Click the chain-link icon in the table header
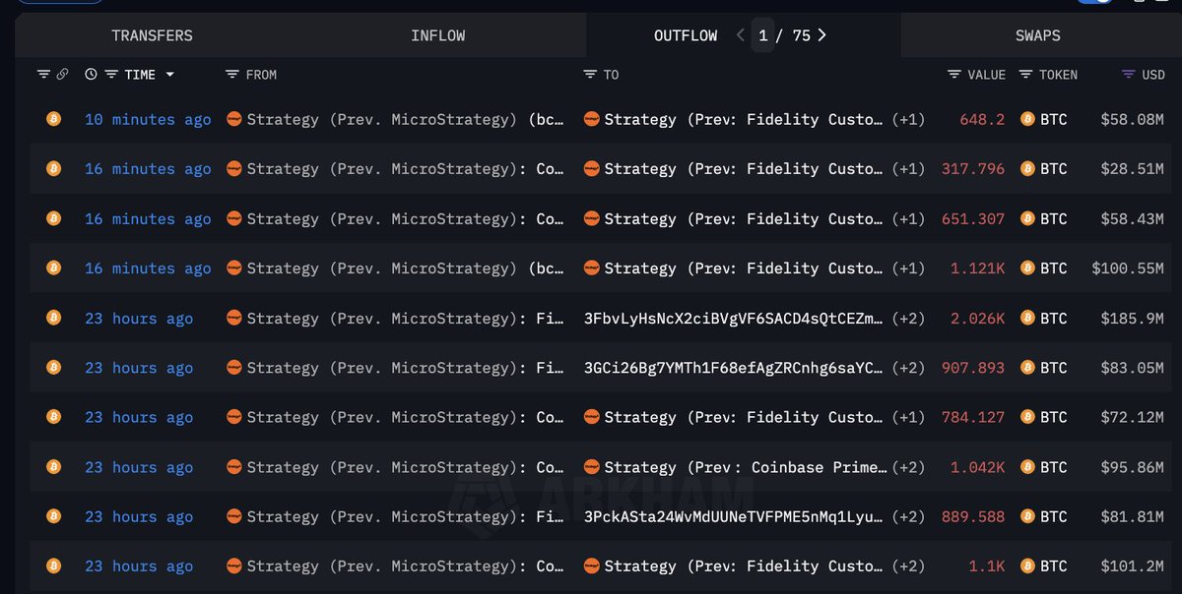This screenshot has height=594, width=1182. tap(62, 75)
